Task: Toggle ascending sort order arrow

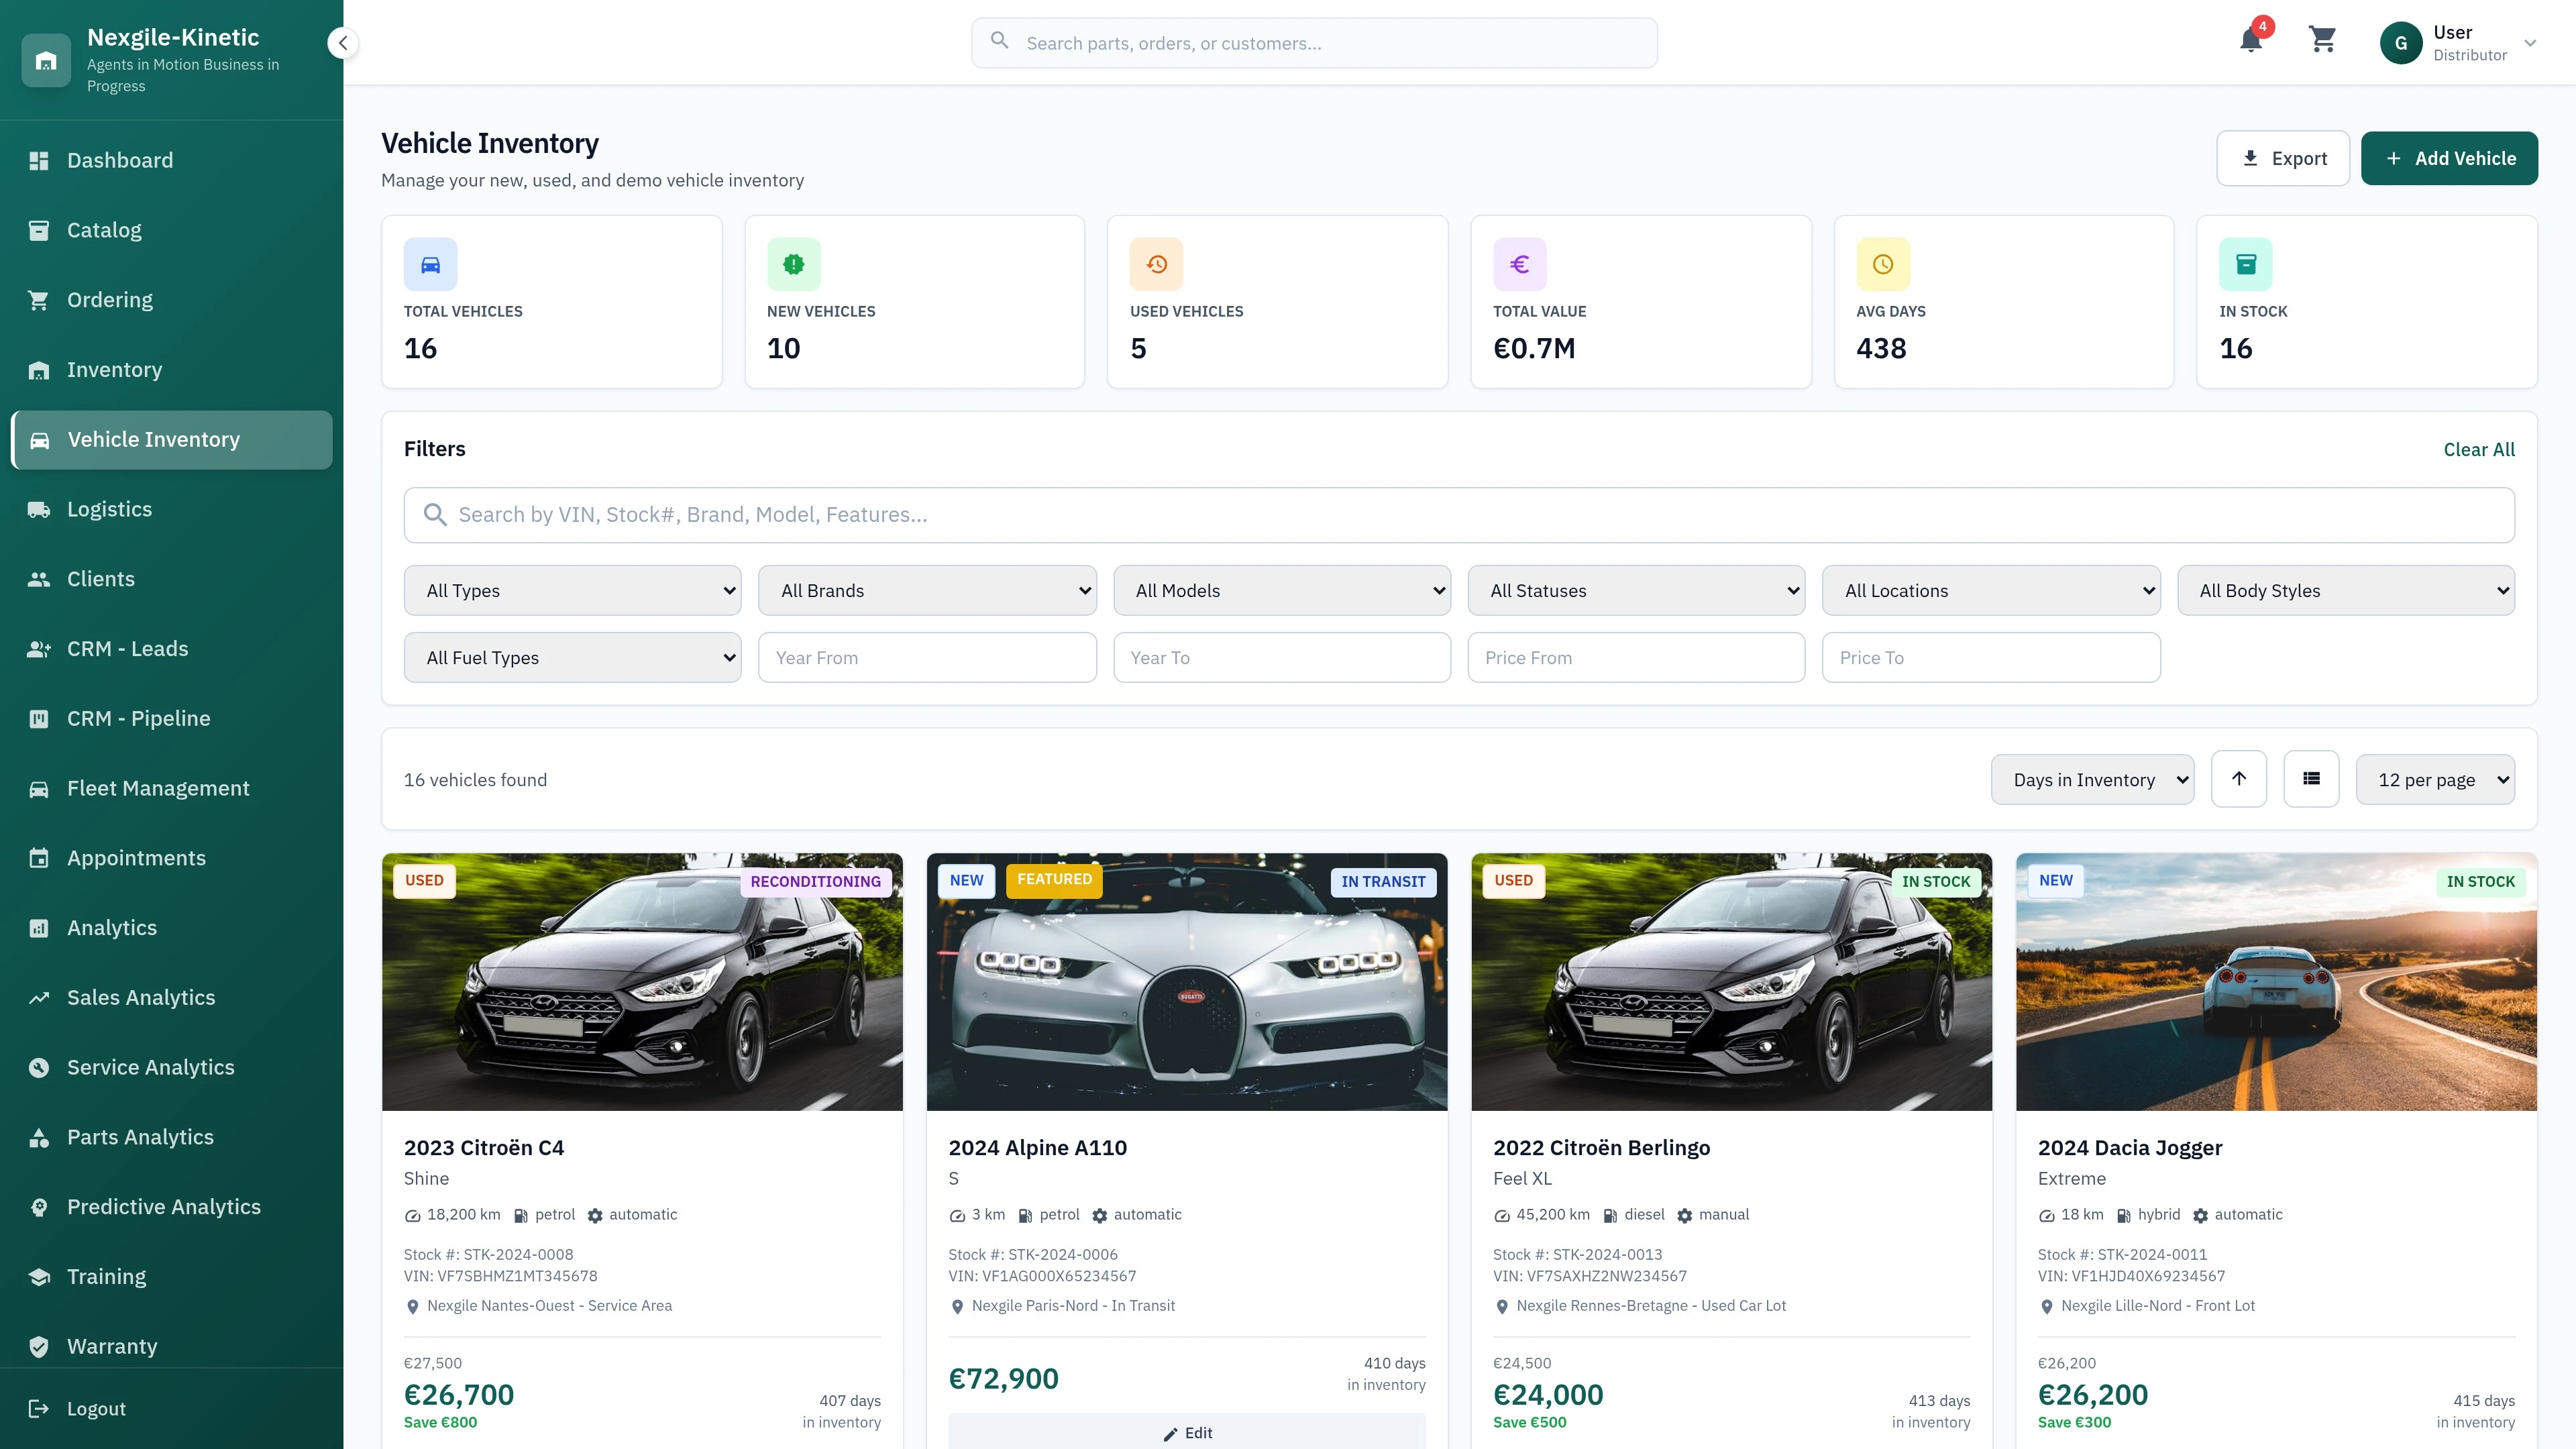Action: (2239, 778)
